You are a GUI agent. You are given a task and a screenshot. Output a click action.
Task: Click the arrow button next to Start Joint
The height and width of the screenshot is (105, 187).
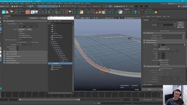[x=183, y=36]
